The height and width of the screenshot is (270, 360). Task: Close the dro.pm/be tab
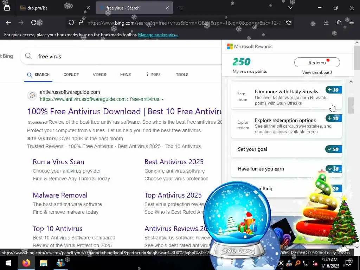88,8
